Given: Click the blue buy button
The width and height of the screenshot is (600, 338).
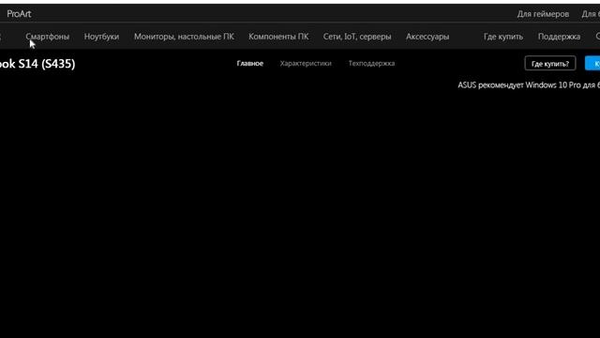Looking at the screenshot, I should pos(592,63).
